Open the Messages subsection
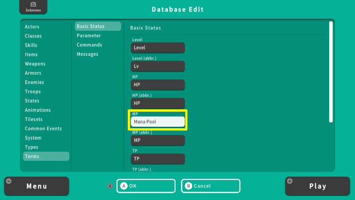The image size is (355, 200). pyautogui.click(x=87, y=54)
